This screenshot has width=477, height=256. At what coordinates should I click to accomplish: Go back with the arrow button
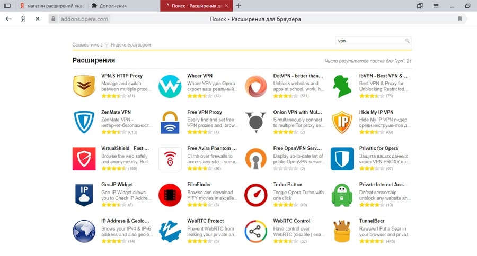[8, 19]
